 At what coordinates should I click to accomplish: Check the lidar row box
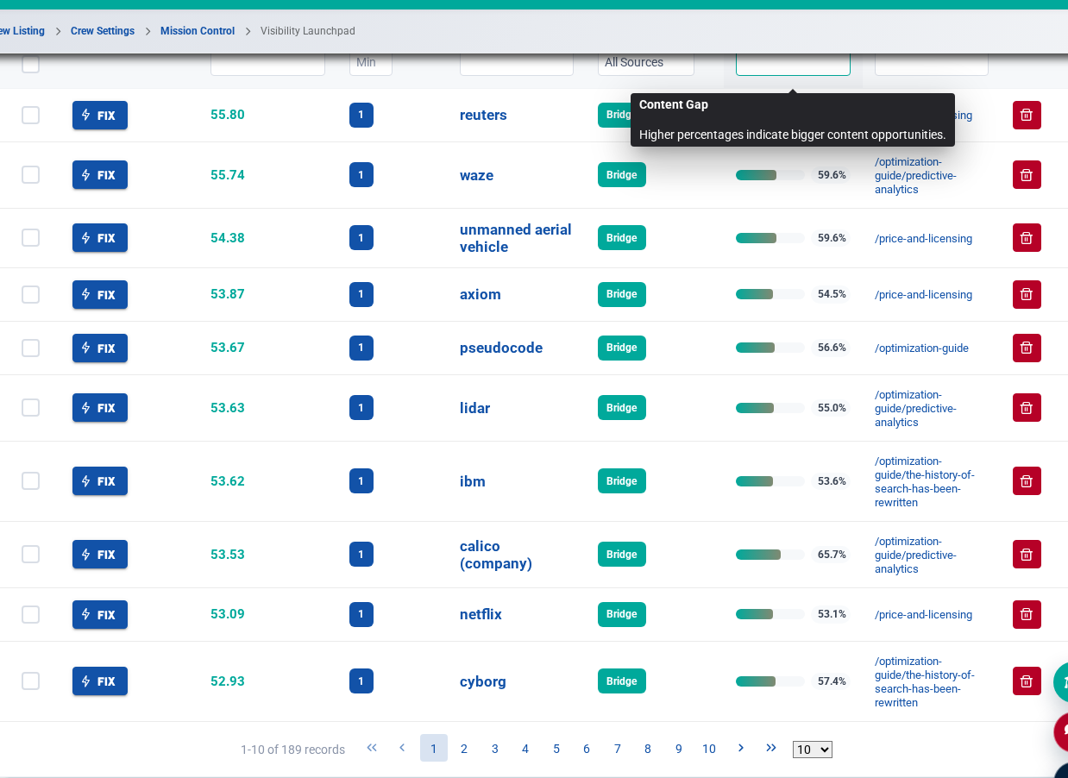pos(31,408)
